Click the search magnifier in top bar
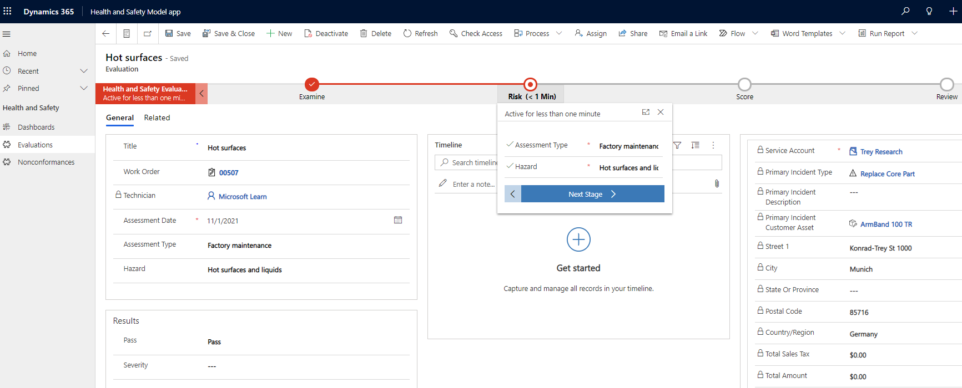 [905, 11]
